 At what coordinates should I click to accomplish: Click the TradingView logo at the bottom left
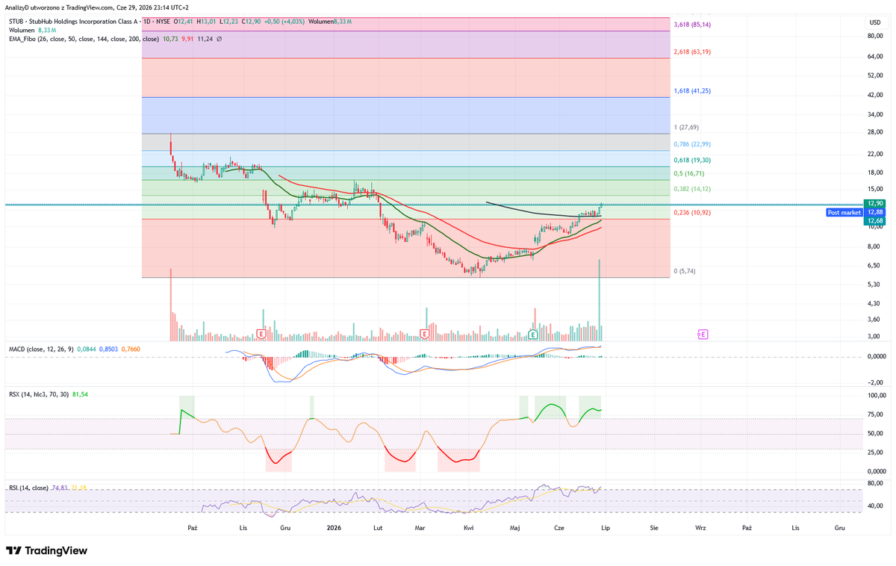tap(47, 550)
